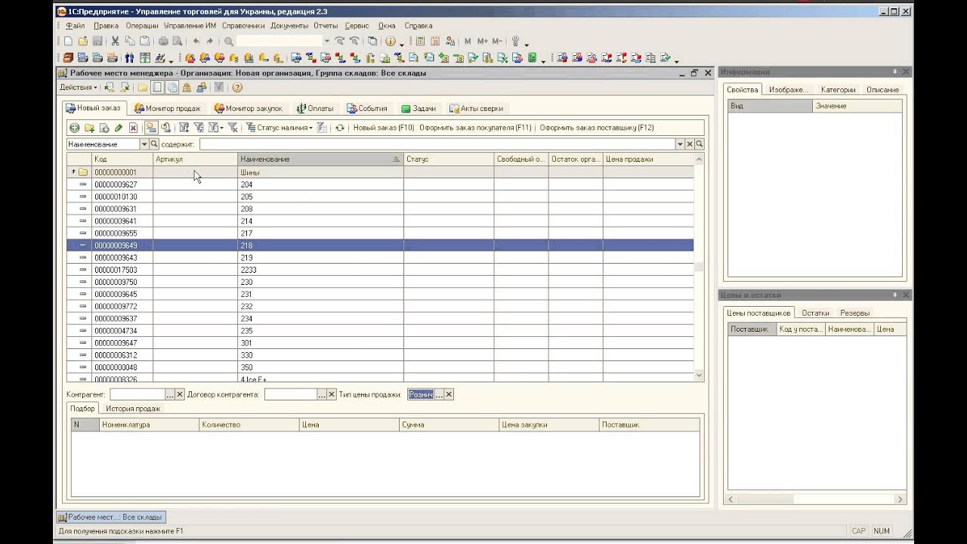Click the yellow question mark help icon

coord(237,88)
